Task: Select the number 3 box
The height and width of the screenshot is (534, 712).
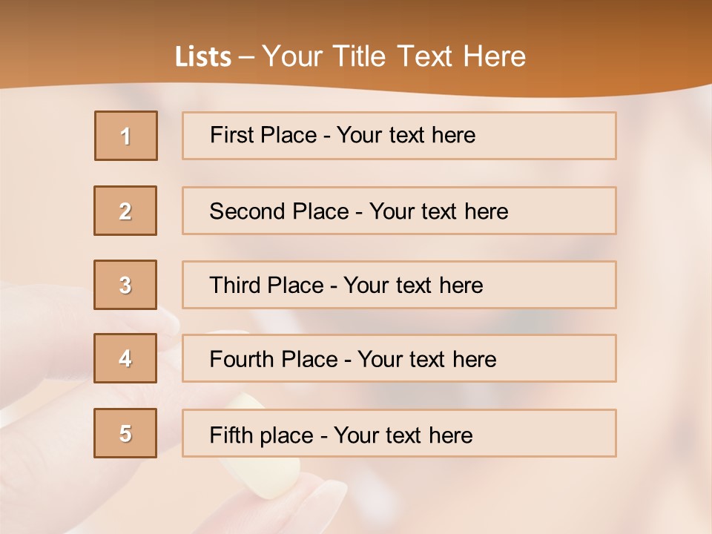Action: click(x=125, y=285)
